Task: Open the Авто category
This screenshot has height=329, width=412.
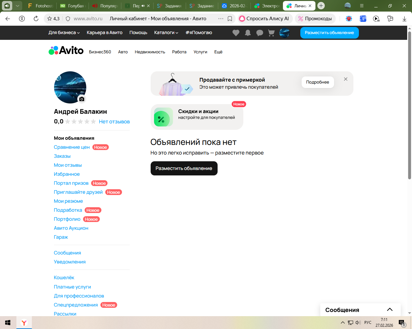Action: coord(123,52)
